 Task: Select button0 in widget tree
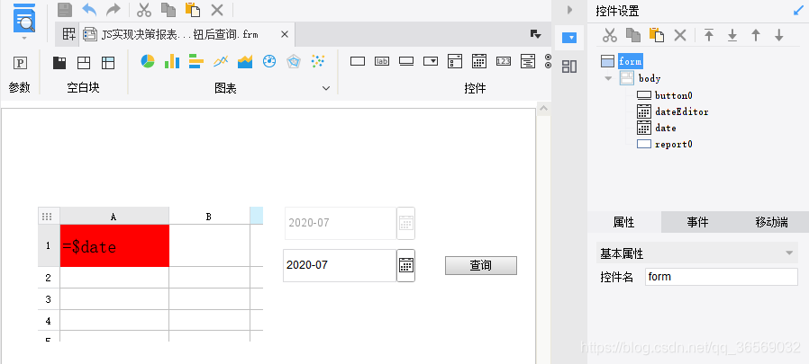(x=673, y=95)
